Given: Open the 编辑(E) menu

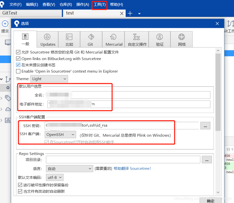Looking at the screenshot, I should tap(32, 5).
